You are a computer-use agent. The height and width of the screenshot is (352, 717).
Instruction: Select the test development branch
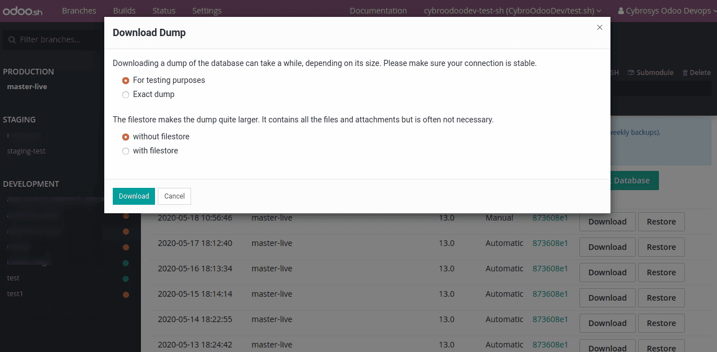pyautogui.click(x=13, y=278)
